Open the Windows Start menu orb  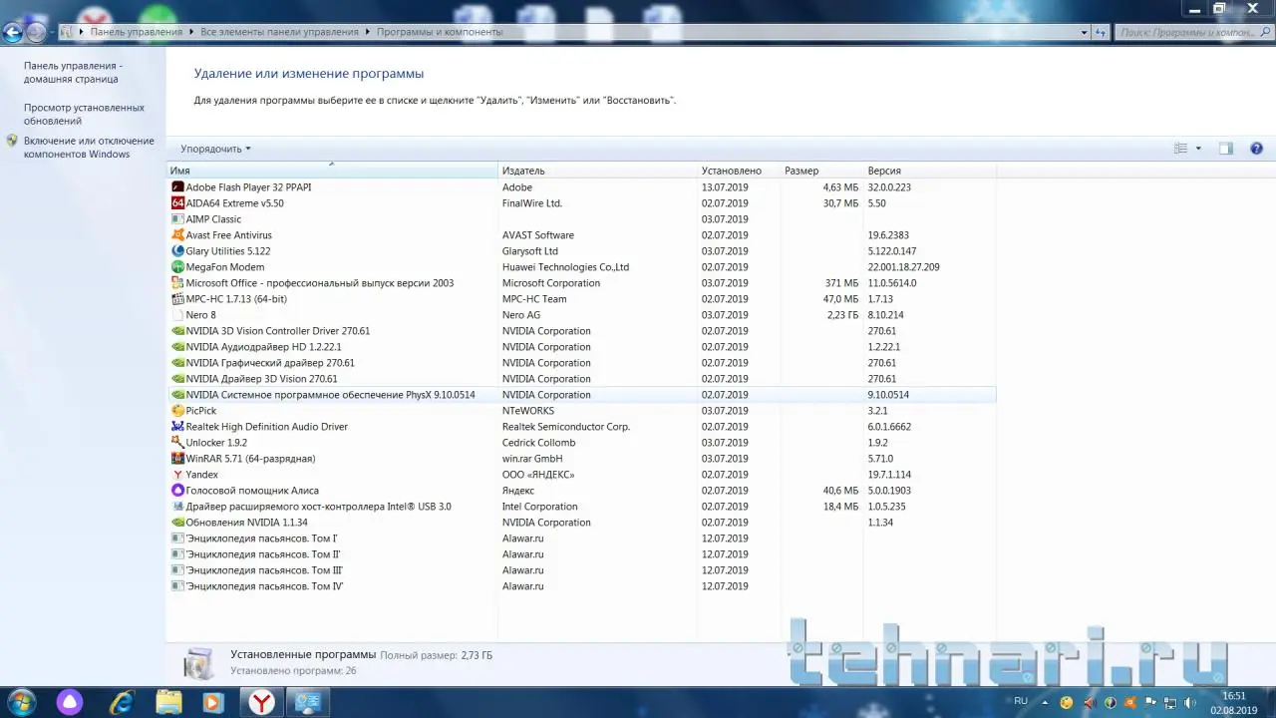21,702
